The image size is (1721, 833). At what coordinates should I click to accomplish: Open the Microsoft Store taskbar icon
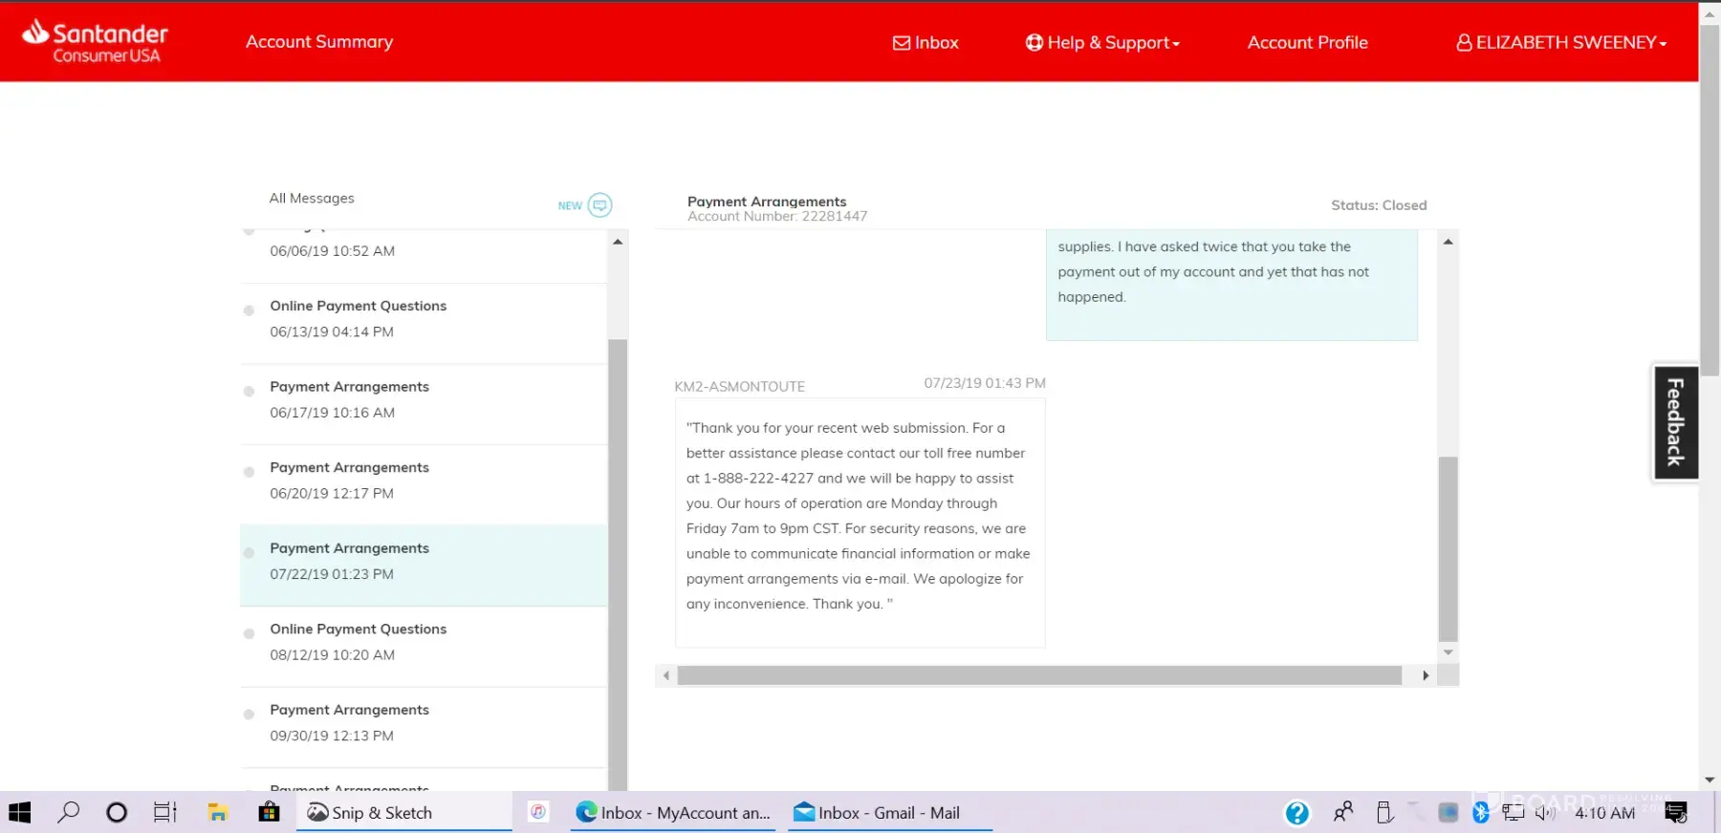[x=269, y=813]
